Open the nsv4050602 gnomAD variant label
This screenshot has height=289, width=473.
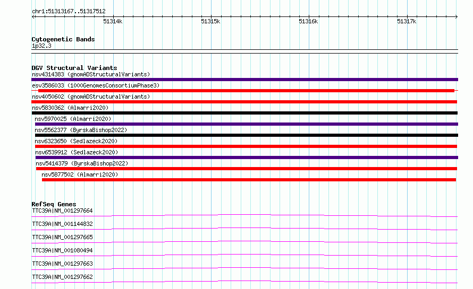pyautogui.click(x=91, y=97)
